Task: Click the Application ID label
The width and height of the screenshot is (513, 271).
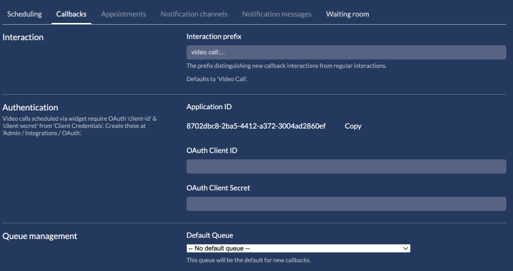Action: pos(209,107)
